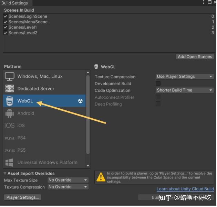
Task: Enable the Development Build checkbox
Action: pos(158,84)
